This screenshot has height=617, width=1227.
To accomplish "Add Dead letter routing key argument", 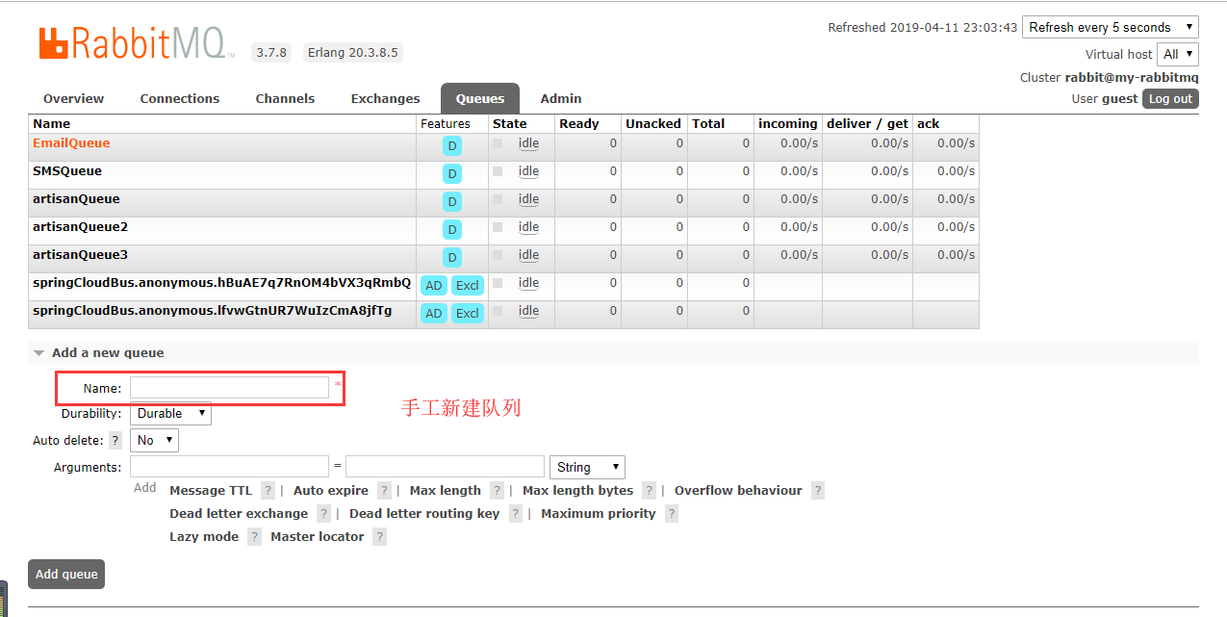I will [424, 514].
